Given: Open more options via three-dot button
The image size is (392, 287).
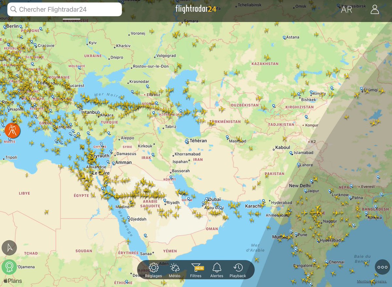Looking at the screenshot, I should pyautogui.click(x=382, y=267).
